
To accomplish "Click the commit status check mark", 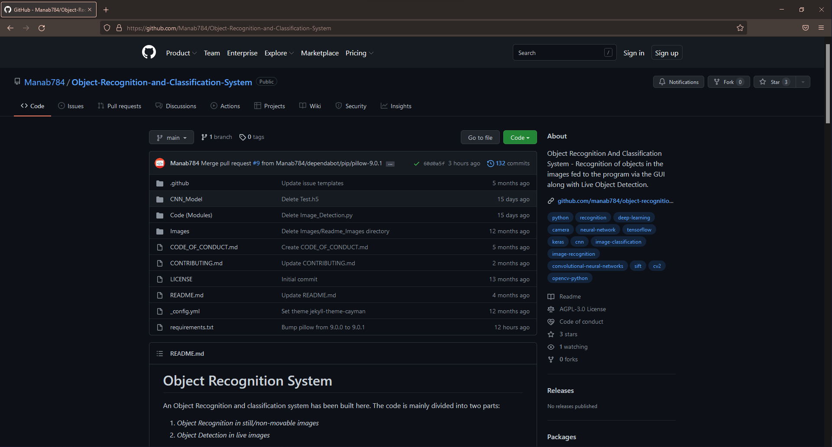I will coord(416,164).
